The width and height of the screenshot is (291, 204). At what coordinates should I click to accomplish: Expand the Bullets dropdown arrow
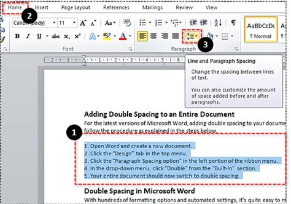(x=150, y=23)
